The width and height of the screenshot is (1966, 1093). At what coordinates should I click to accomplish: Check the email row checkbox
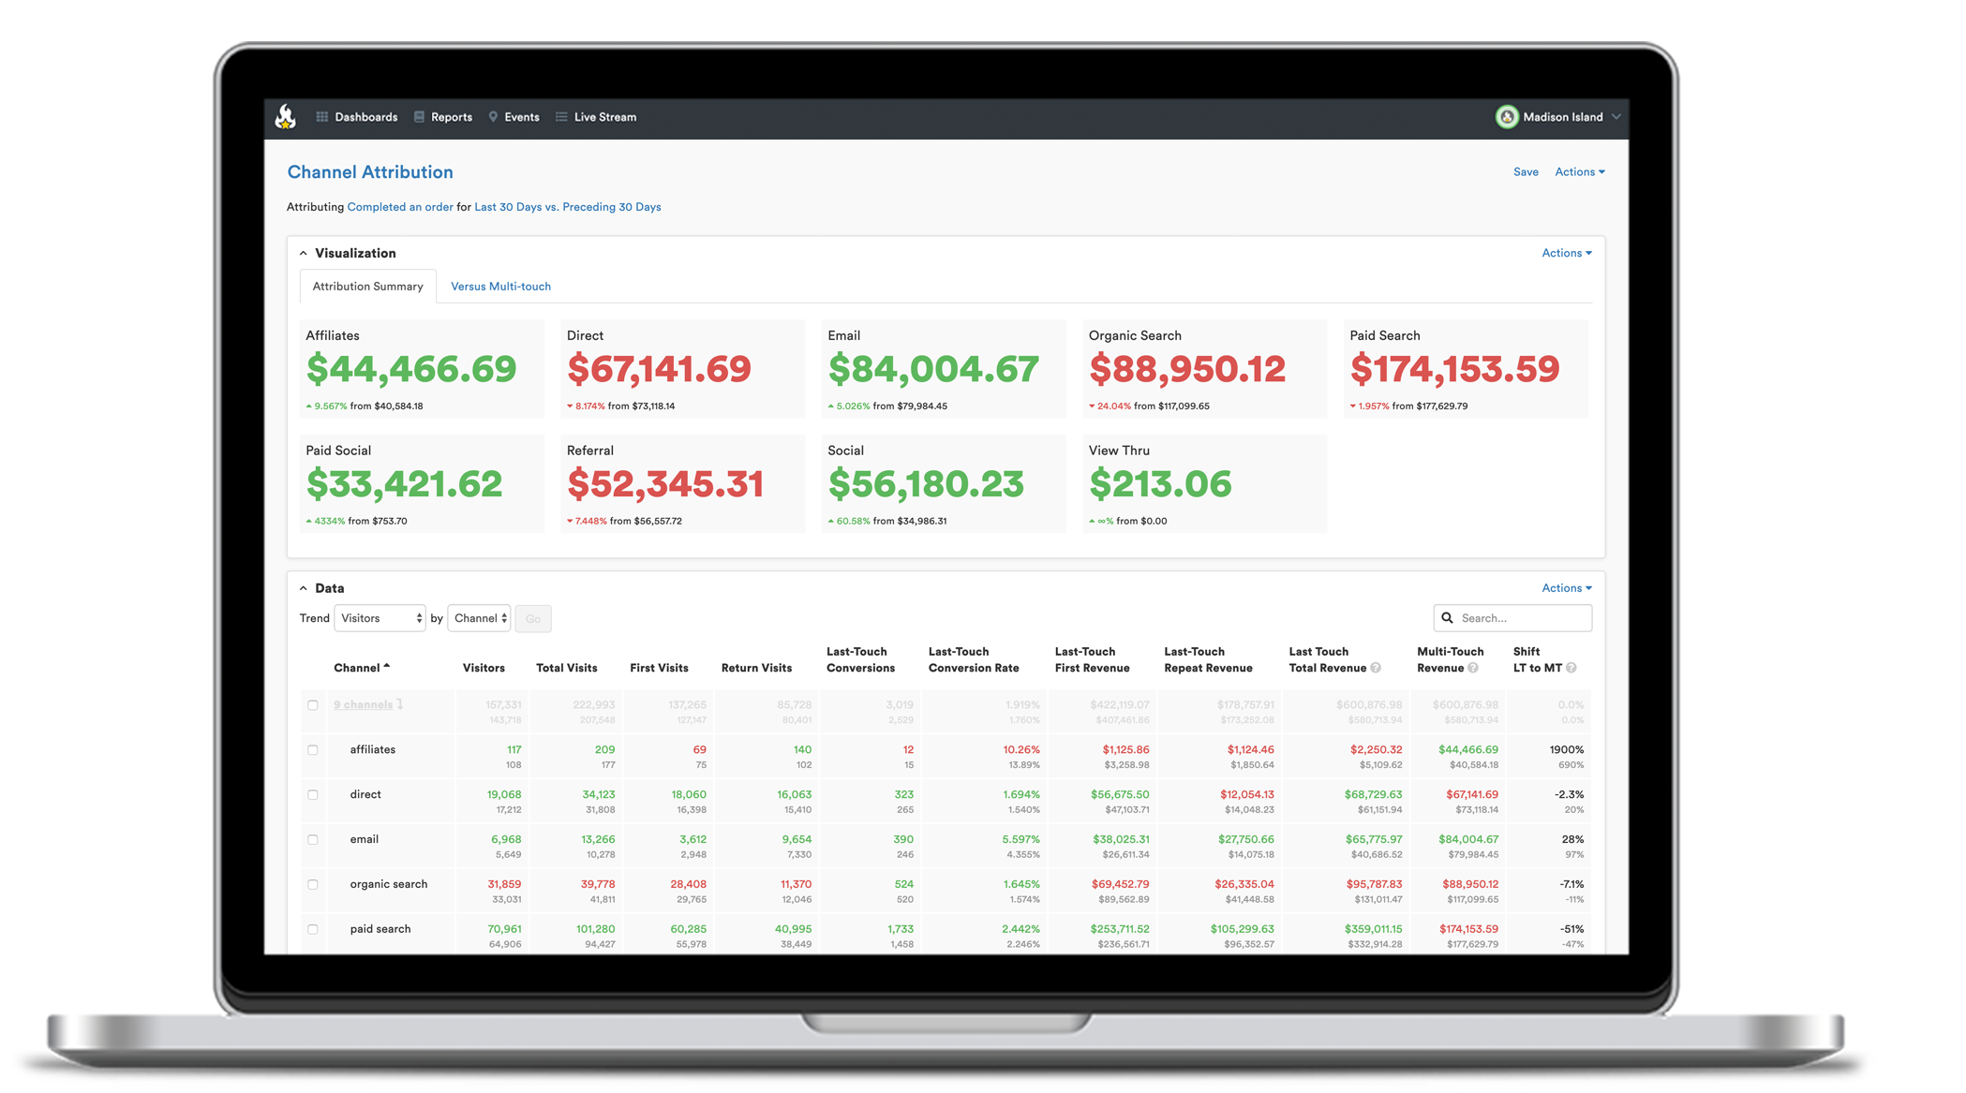(313, 840)
